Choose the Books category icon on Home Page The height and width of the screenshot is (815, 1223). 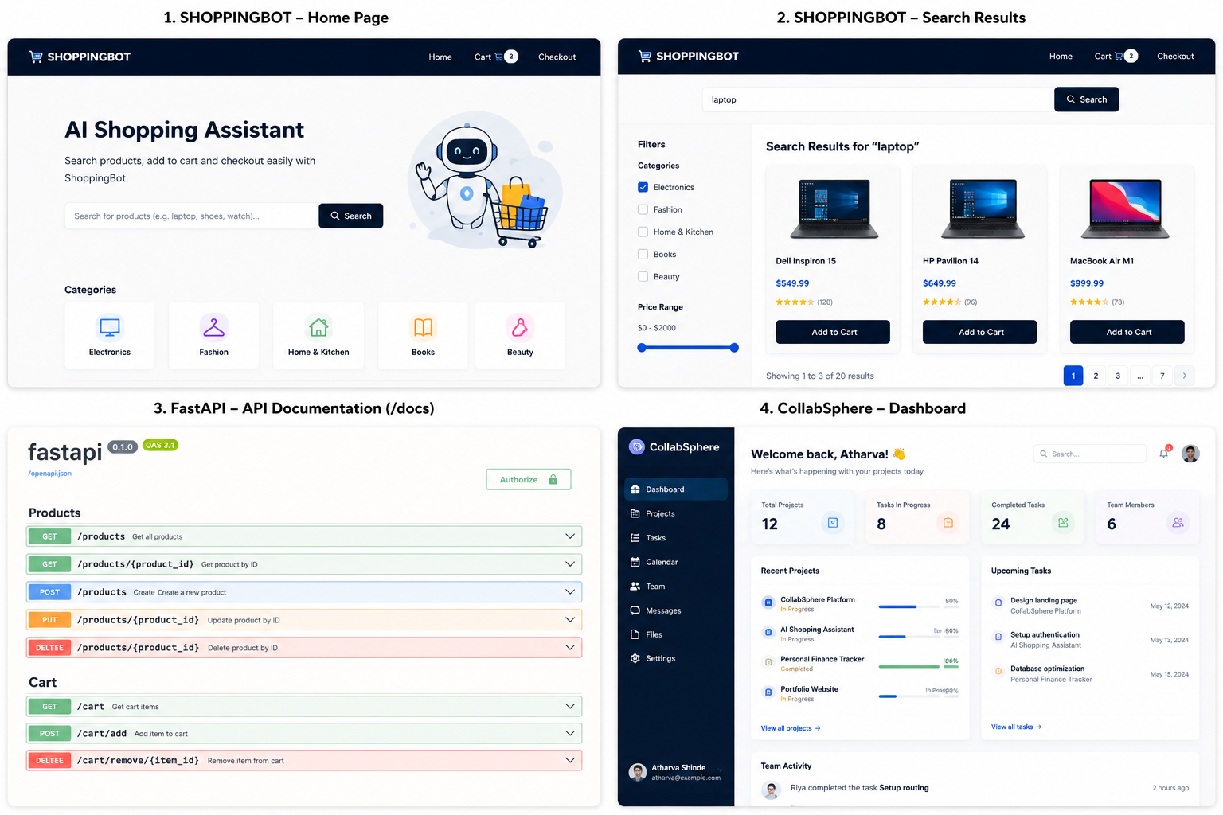423,327
